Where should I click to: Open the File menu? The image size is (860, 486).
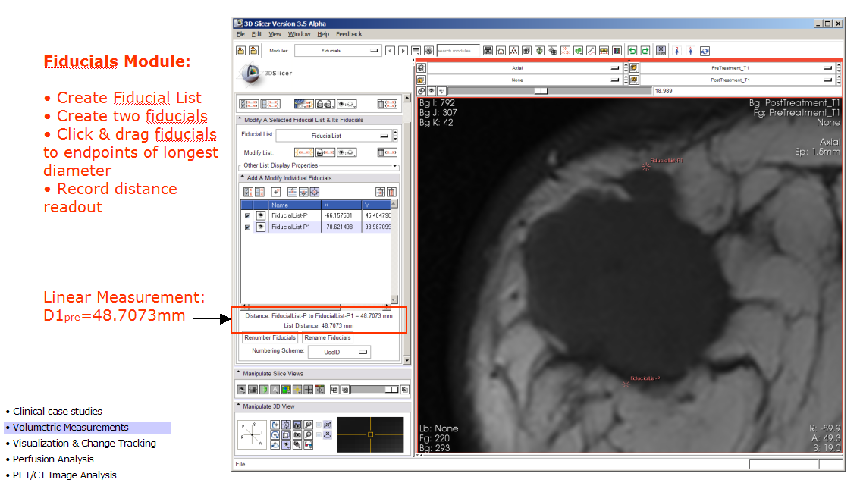tap(240, 33)
